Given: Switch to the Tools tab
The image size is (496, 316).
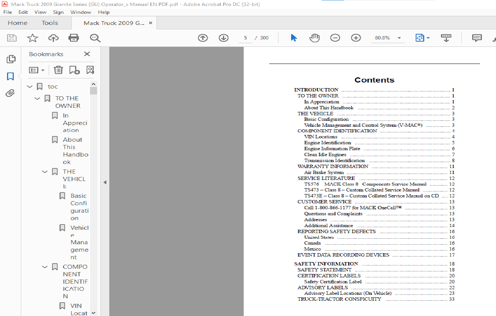Looking at the screenshot, I should click(x=50, y=23).
